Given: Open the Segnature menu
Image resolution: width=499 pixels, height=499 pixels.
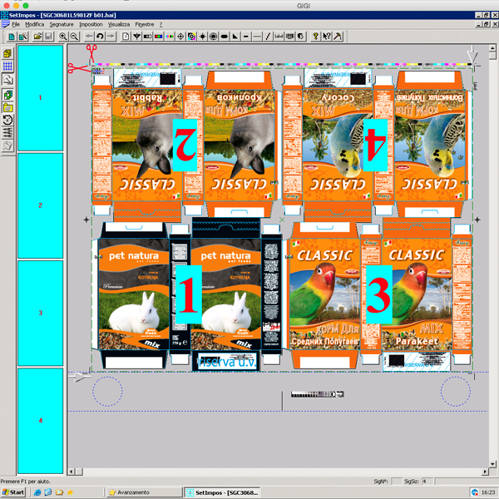Looking at the screenshot, I should coord(62,24).
